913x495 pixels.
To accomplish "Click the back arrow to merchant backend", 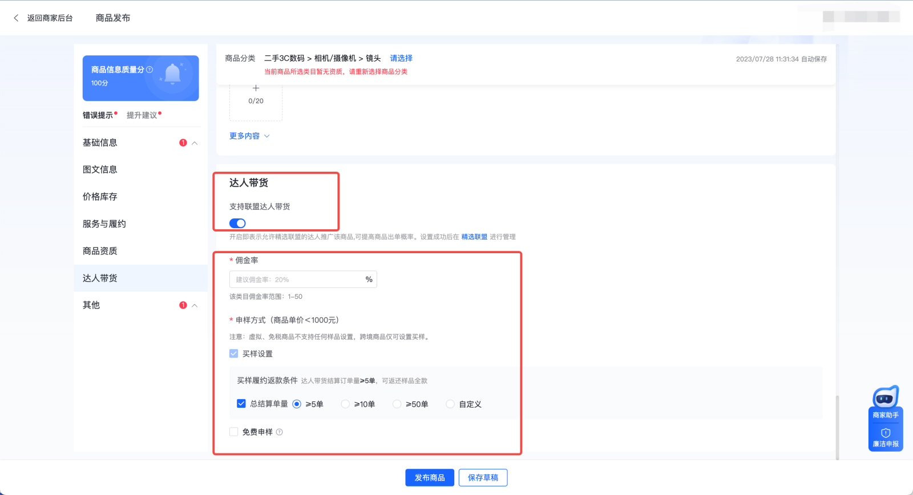I will pos(16,18).
